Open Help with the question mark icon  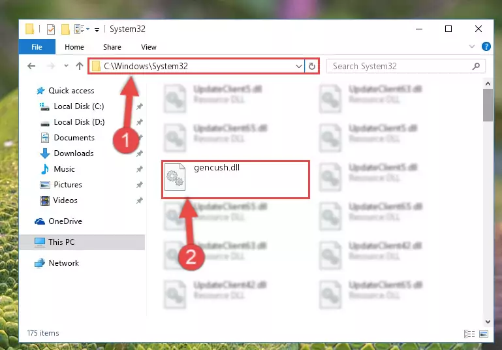coord(486,47)
